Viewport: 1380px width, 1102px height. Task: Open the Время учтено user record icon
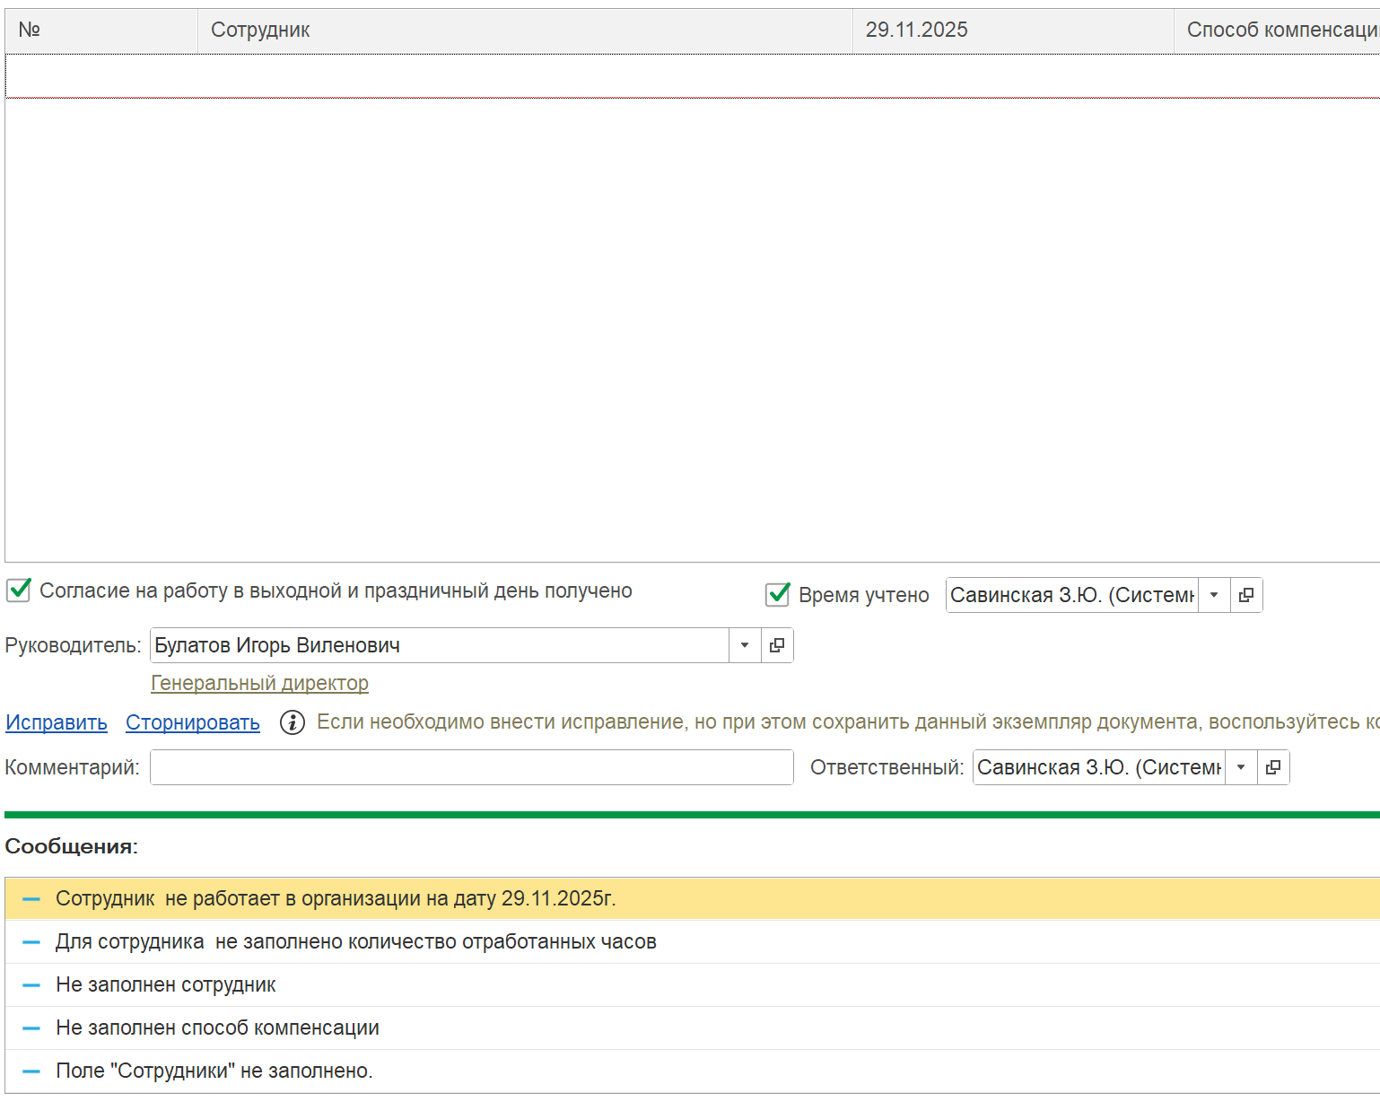(1245, 595)
